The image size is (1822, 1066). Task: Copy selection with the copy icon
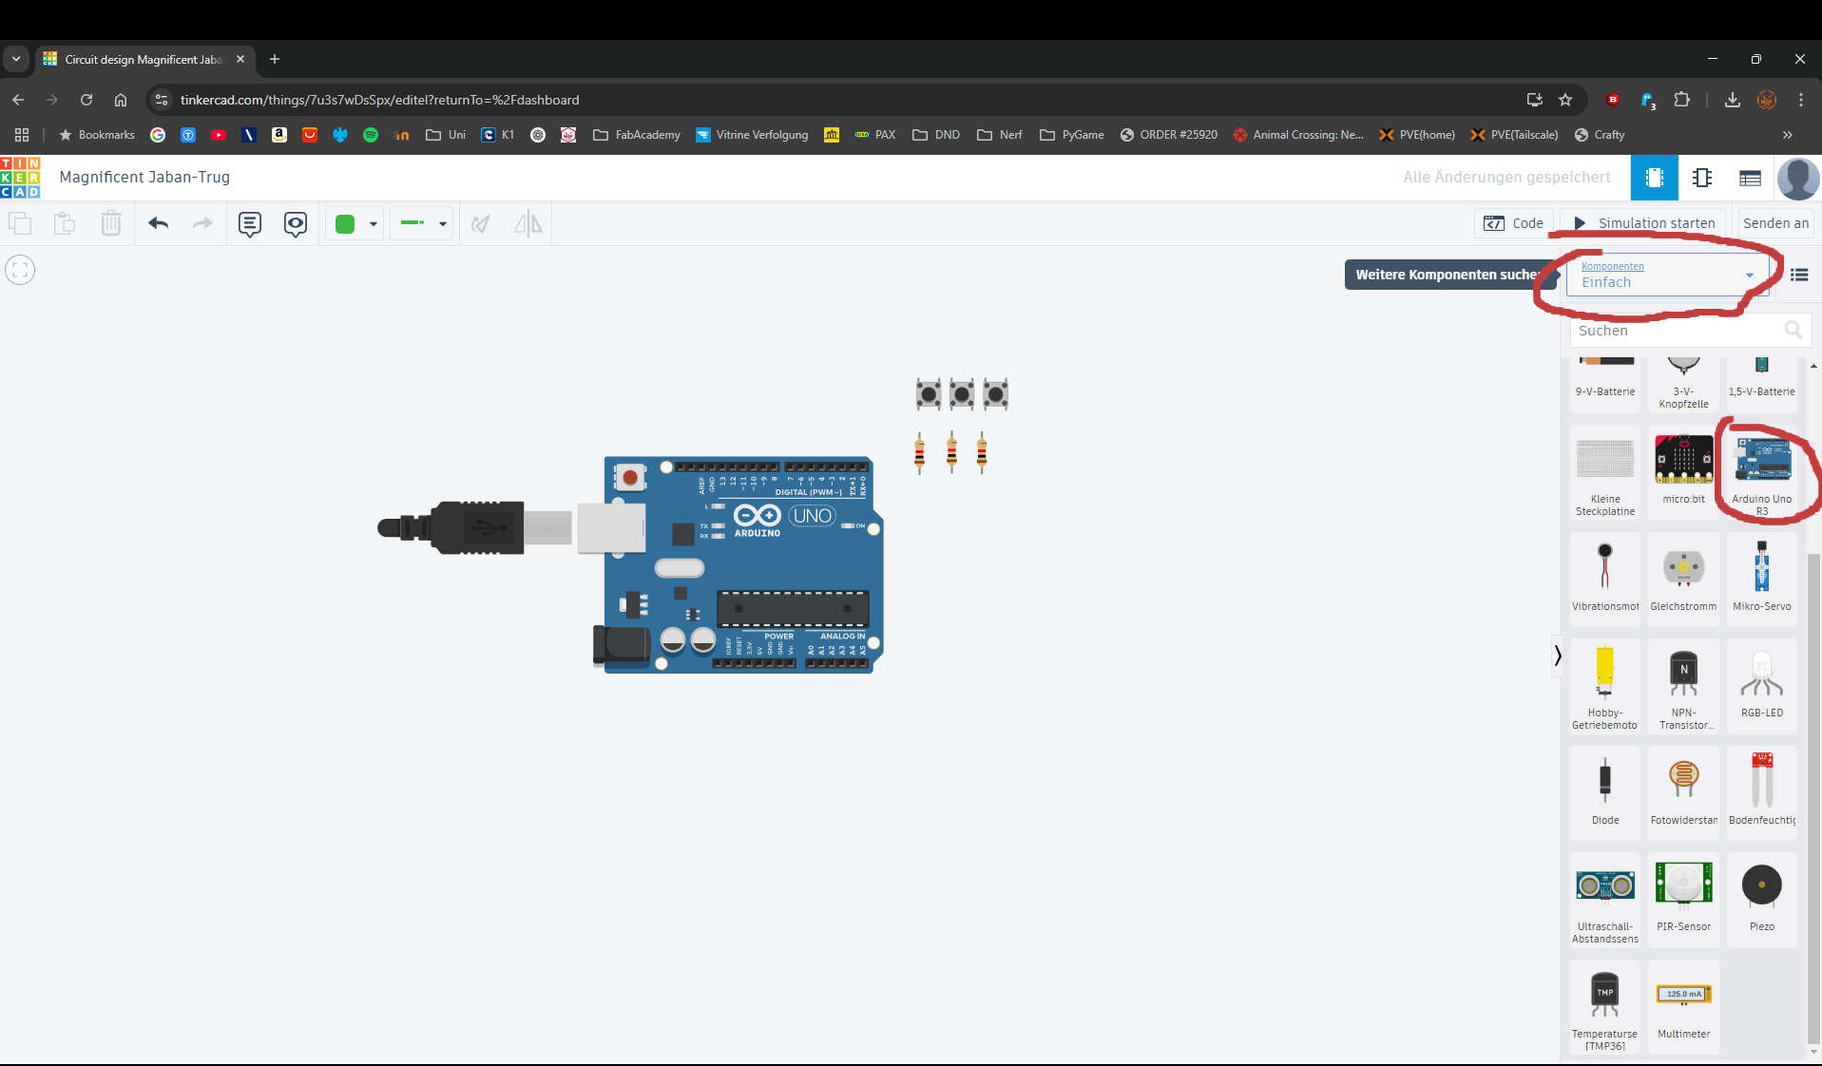tap(20, 223)
